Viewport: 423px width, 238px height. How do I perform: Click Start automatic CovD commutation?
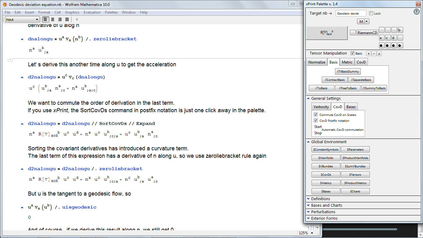point(318,127)
